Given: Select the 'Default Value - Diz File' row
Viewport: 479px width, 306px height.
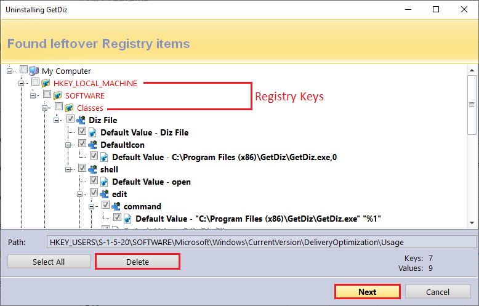Looking at the screenshot, I should pyautogui.click(x=145, y=132).
